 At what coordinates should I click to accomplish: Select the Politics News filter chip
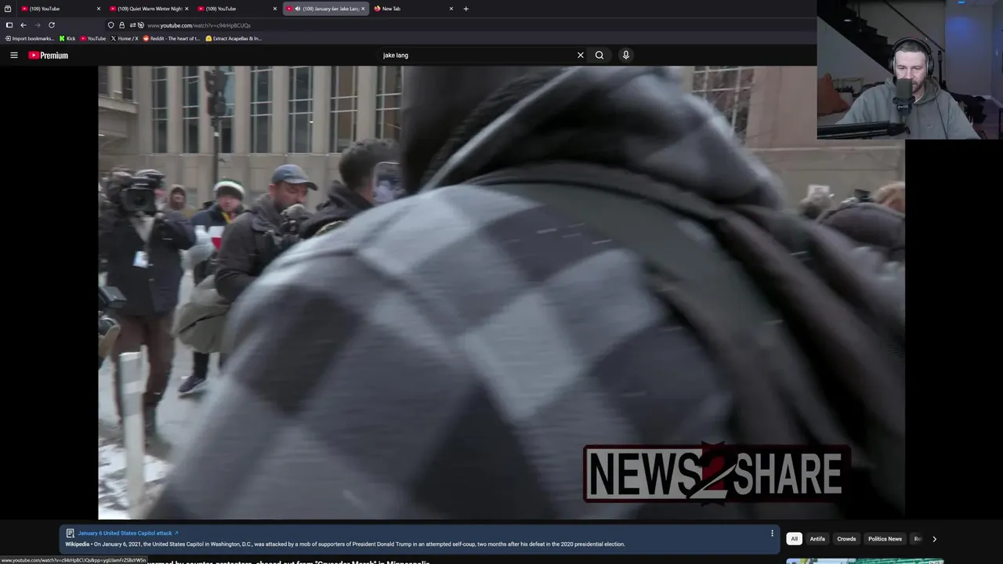tap(885, 539)
